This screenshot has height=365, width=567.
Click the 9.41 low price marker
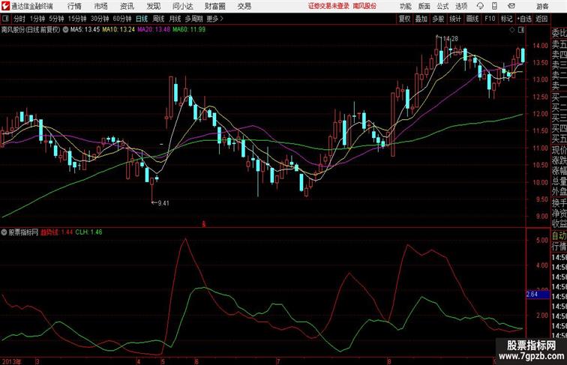tap(160, 203)
